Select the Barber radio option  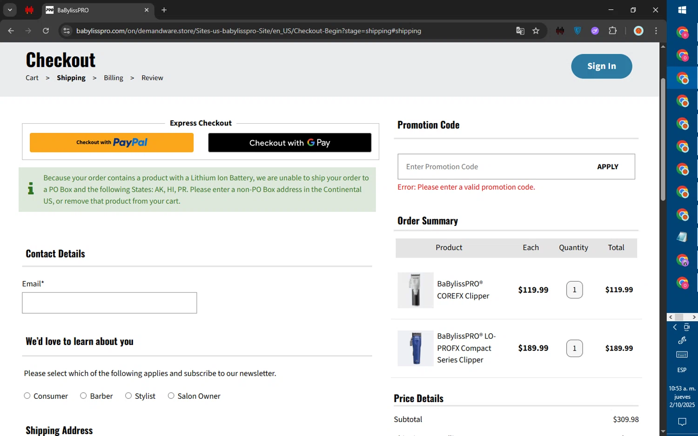pyautogui.click(x=83, y=396)
